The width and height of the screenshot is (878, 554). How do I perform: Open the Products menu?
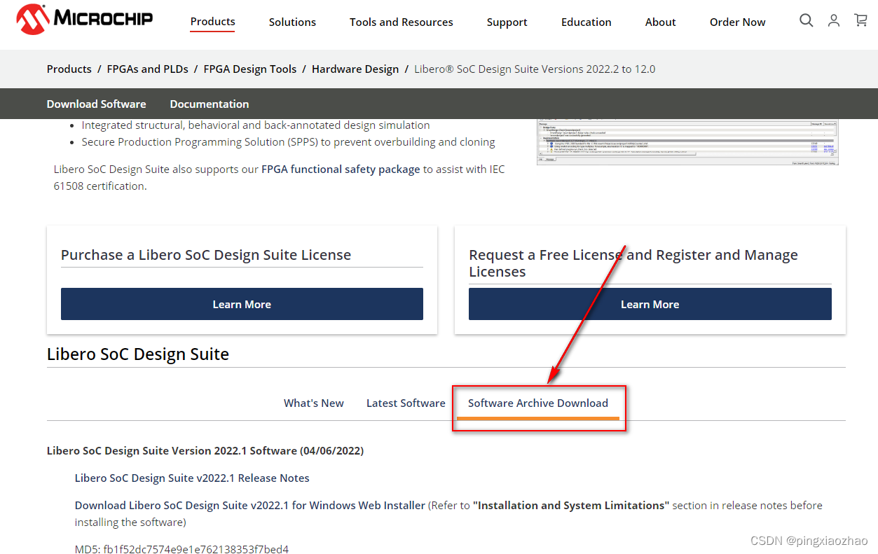click(x=212, y=22)
